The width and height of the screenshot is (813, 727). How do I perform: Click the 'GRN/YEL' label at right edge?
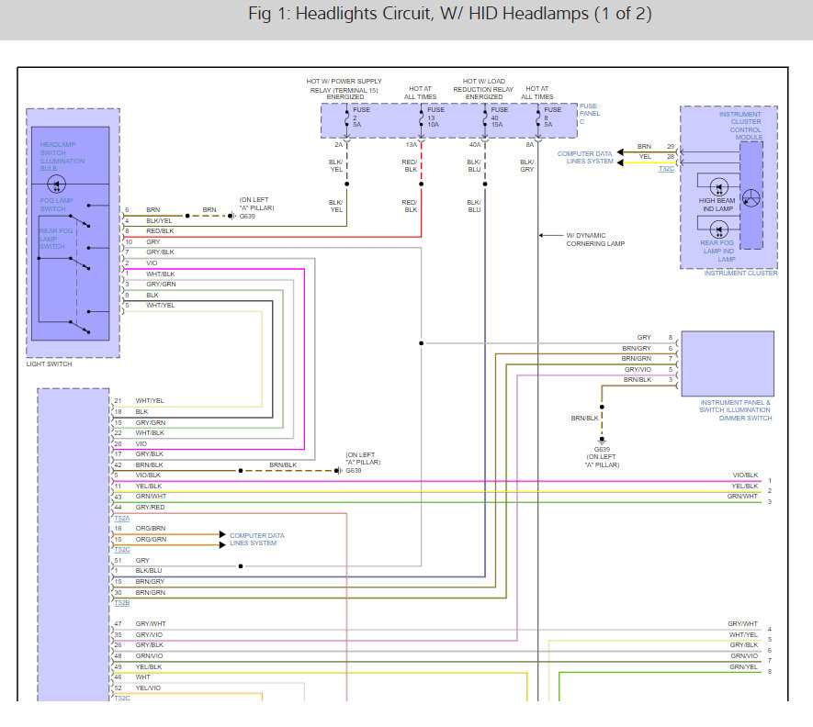(743, 667)
